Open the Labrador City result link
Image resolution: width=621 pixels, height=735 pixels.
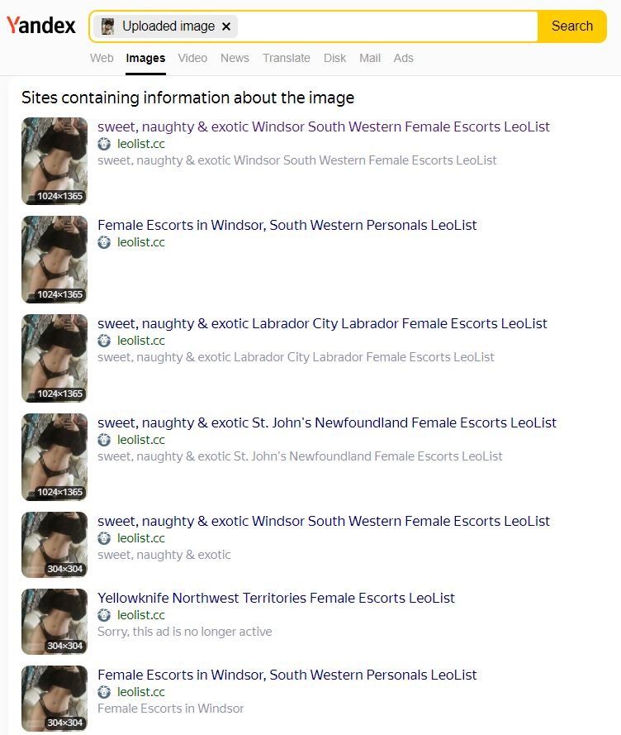(322, 323)
